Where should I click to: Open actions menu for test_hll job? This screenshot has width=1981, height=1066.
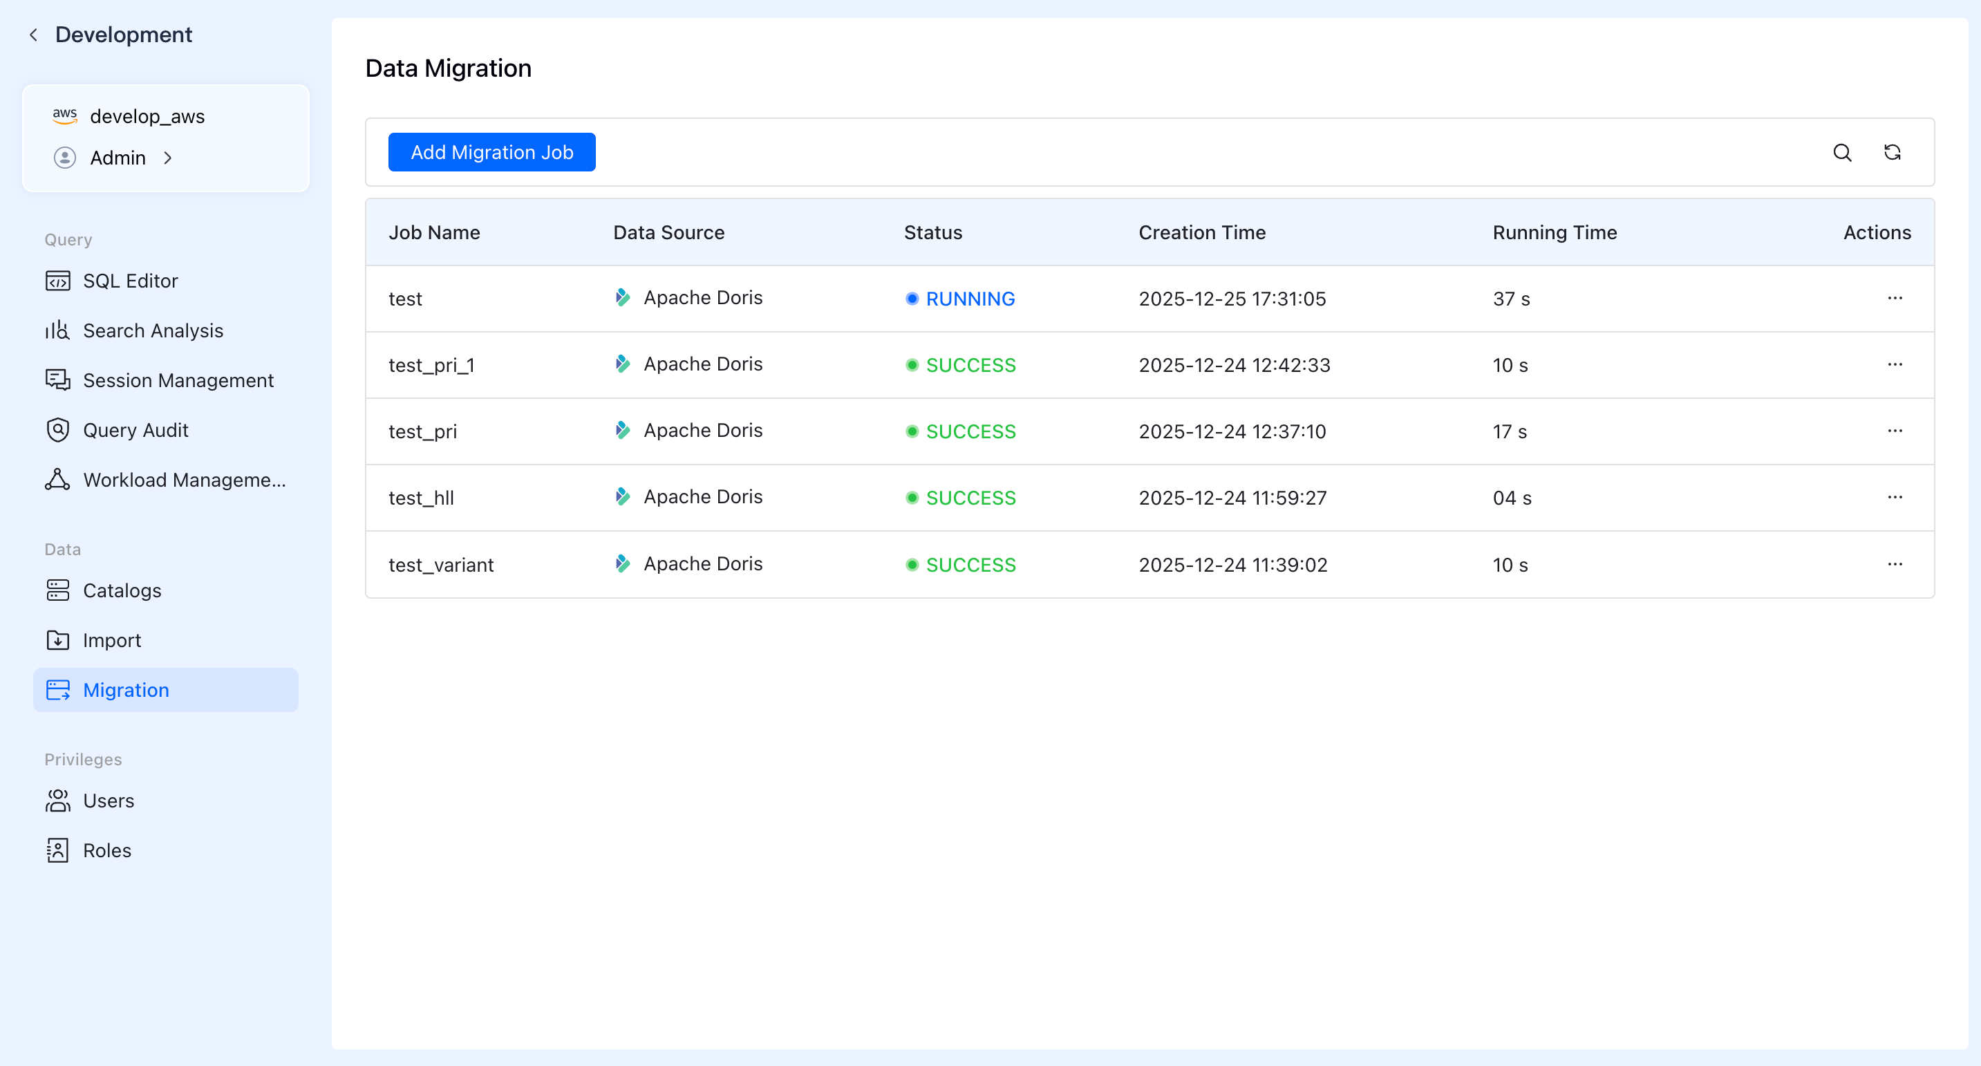click(x=1894, y=497)
